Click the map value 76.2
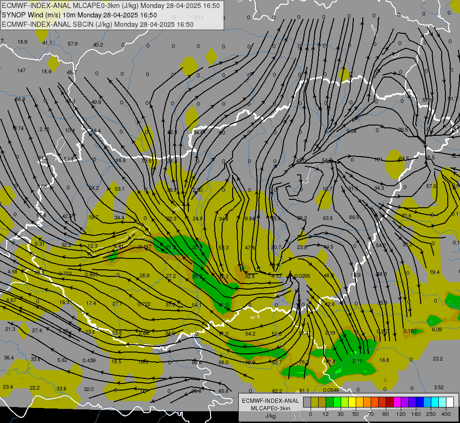Screen dimensions: 460x423 [304, 362]
